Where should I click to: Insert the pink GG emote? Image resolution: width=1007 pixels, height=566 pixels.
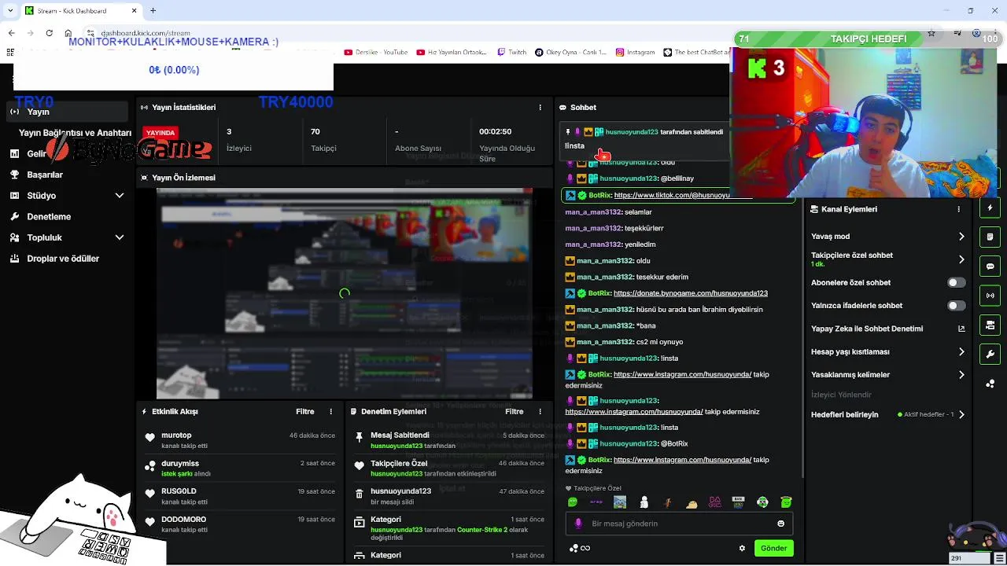(715, 502)
